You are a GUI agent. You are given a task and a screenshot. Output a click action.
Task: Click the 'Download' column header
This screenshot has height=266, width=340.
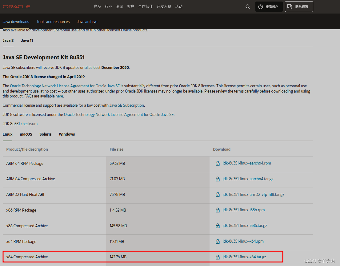click(222, 149)
